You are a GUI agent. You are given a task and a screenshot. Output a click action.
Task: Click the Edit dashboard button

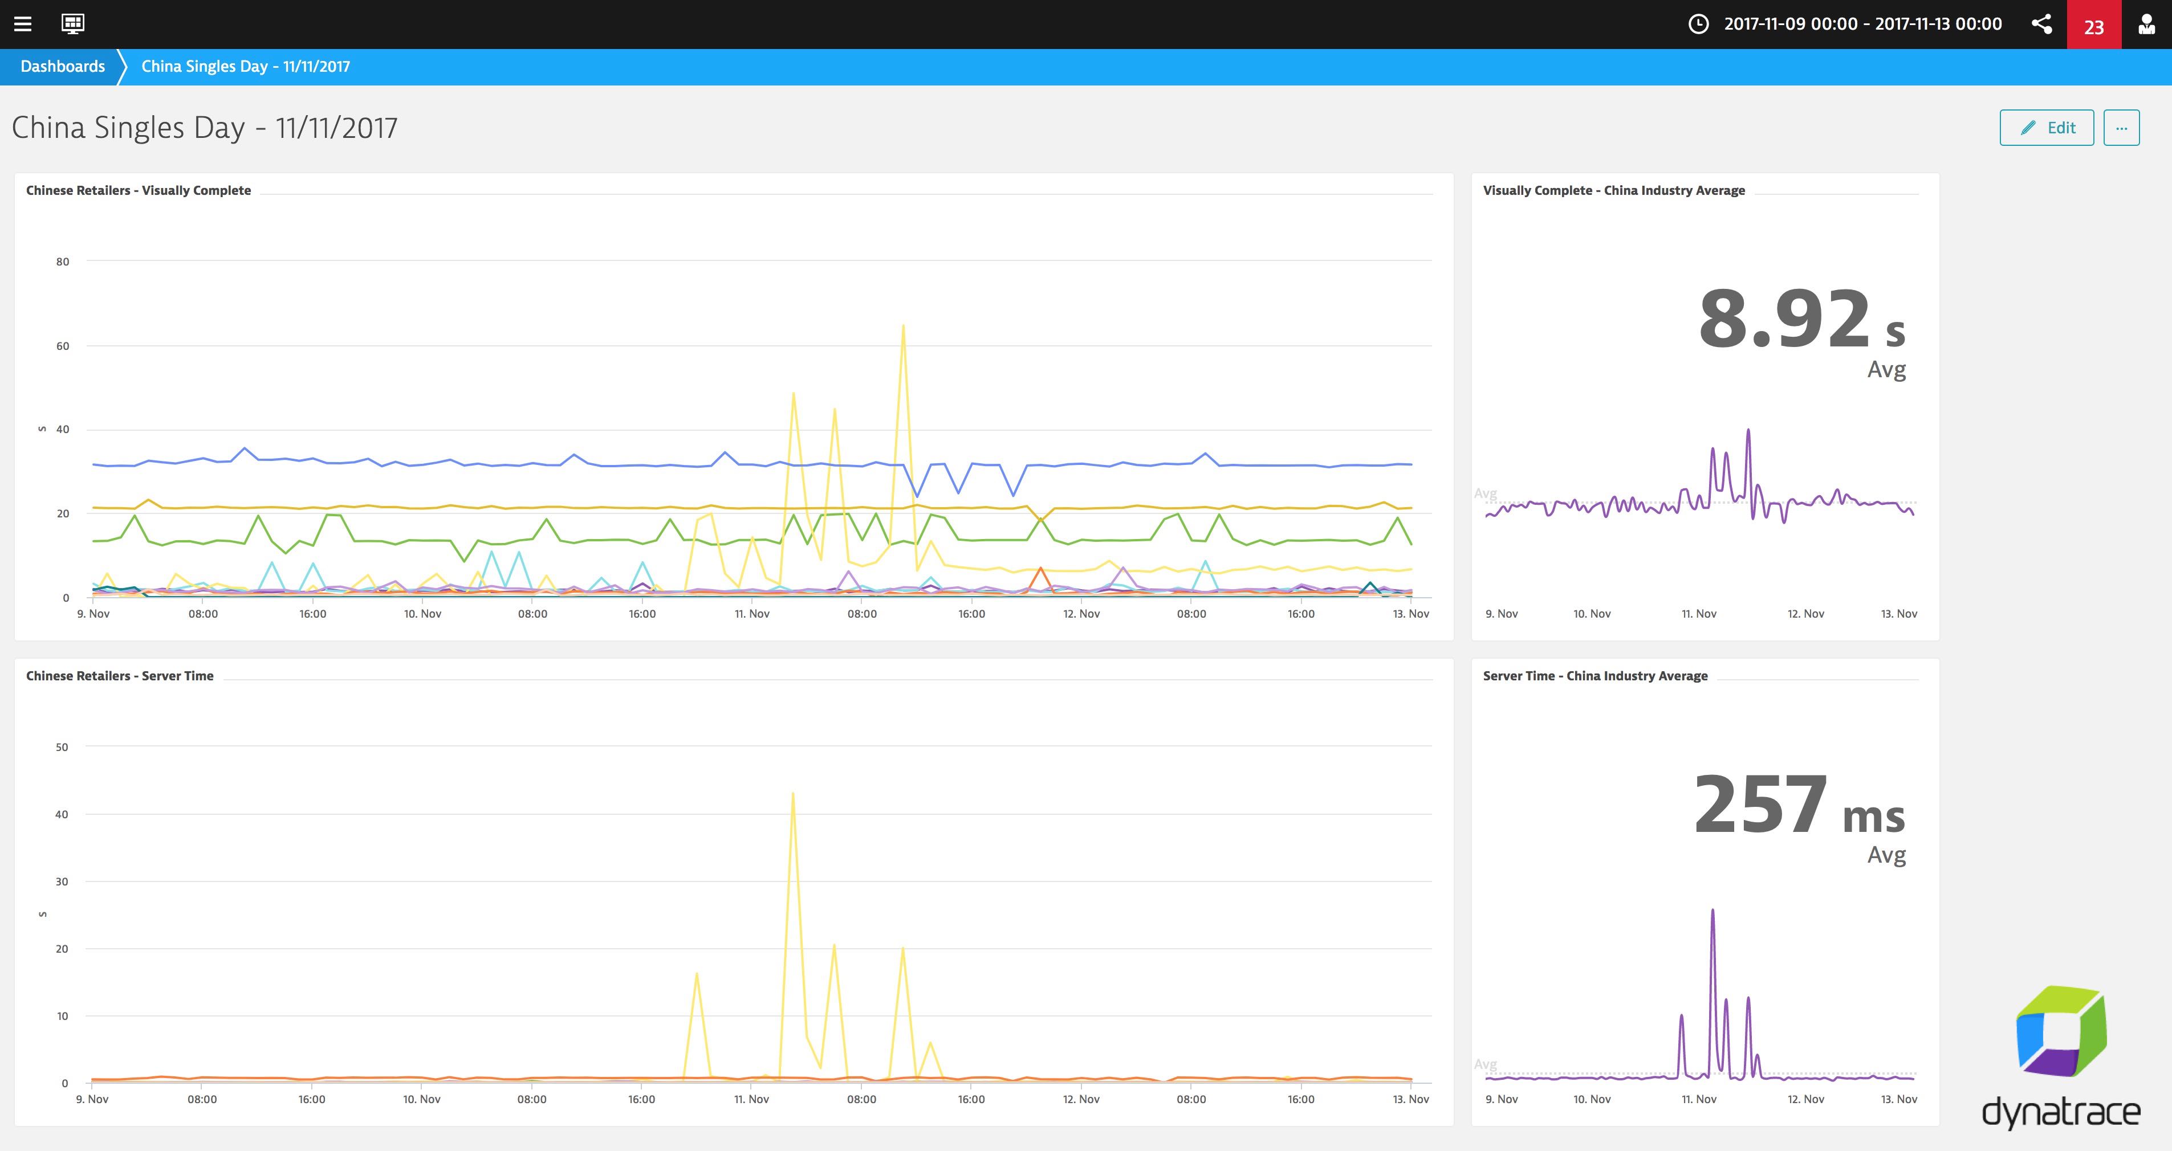[x=2047, y=127]
